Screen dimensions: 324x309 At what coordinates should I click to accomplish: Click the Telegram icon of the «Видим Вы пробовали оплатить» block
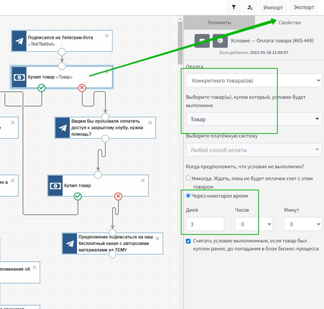point(63,128)
